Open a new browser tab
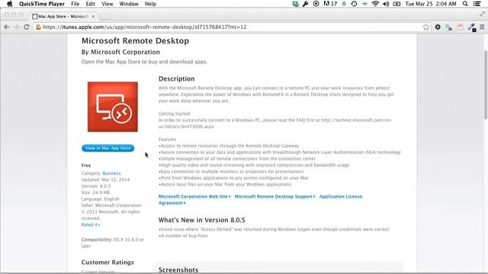Viewport: 488px width, 274px height. point(105,16)
